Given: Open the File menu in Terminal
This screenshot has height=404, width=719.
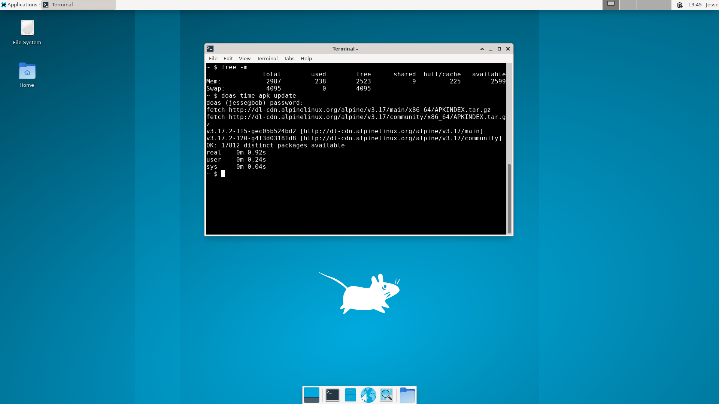Looking at the screenshot, I should pyautogui.click(x=213, y=58).
